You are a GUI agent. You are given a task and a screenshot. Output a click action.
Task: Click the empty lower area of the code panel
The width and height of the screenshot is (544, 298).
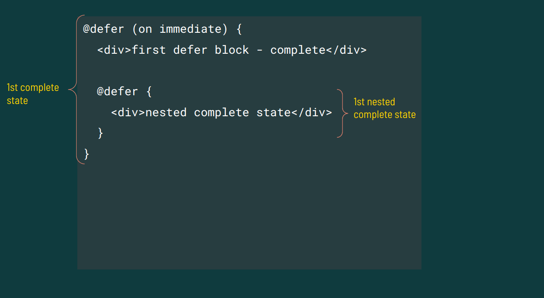pos(249,218)
